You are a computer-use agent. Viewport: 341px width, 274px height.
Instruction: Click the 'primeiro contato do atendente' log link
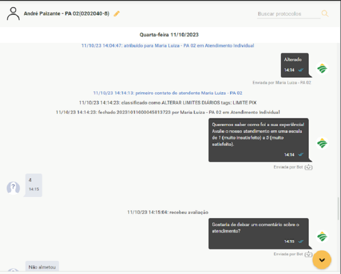168,93
